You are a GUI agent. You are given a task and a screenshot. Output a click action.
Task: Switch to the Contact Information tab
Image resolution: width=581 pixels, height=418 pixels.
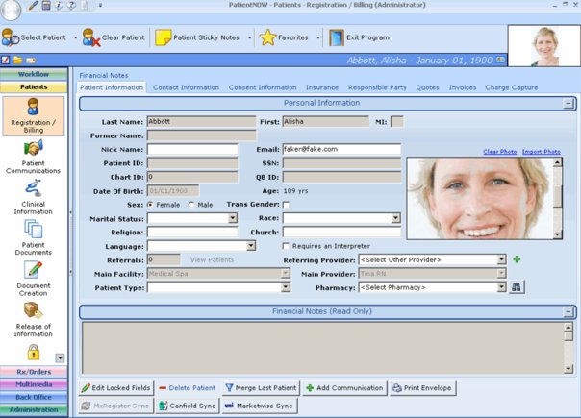(186, 87)
